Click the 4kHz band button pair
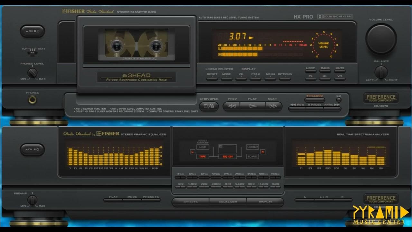Image resolution: width=412 pixels, height=232 pixels. (228, 187)
